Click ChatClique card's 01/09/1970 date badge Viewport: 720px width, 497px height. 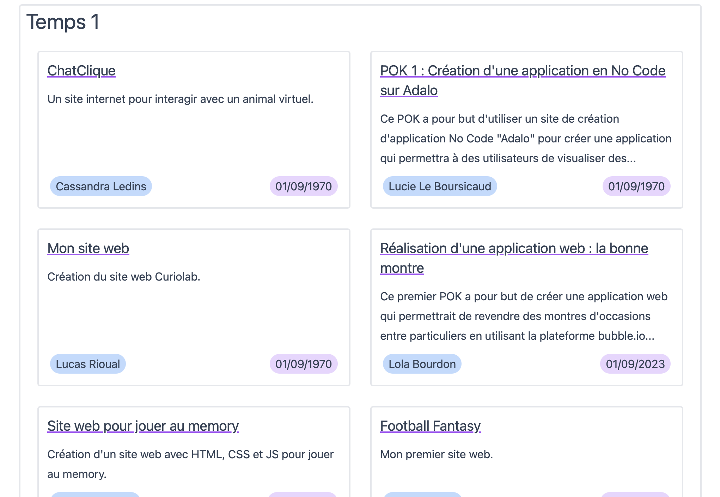(303, 186)
